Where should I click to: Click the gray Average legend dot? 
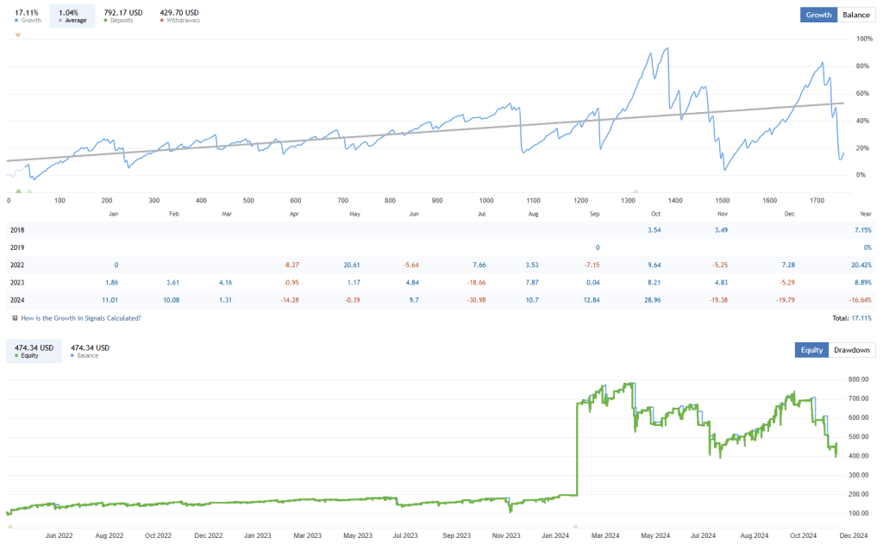[59, 20]
